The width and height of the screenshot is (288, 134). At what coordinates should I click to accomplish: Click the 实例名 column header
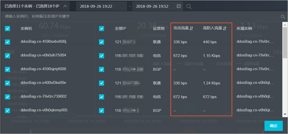pyautogui.click(x=26, y=29)
